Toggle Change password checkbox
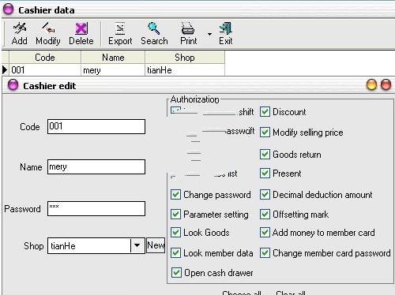Viewport: 395px width, 295px height. (x=175, y=195)
